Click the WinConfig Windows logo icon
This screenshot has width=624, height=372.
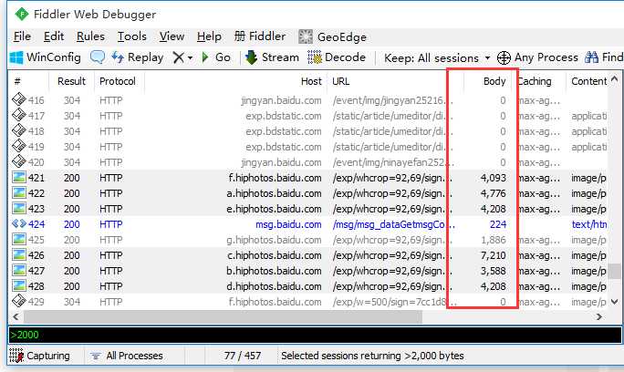point(16,57)
